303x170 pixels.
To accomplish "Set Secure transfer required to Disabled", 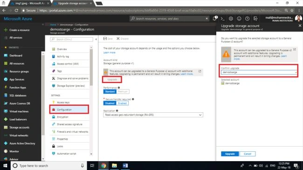I will (110, 103).
